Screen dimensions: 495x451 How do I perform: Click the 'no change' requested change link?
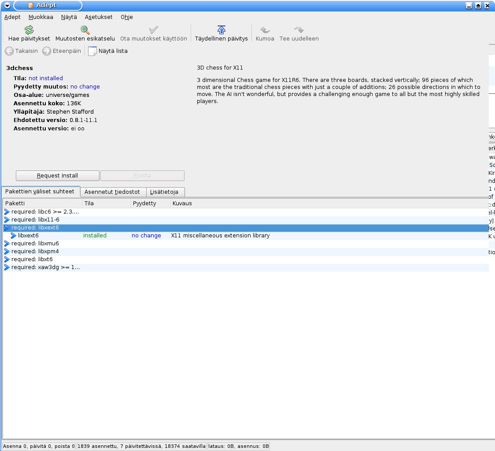85,87
